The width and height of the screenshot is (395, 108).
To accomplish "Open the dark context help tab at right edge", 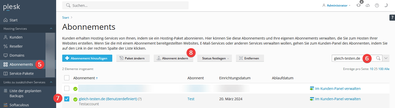I will (x=392, y=17).
